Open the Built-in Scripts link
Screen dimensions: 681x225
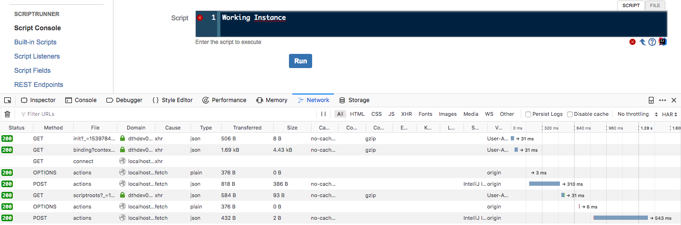(35, 42)
